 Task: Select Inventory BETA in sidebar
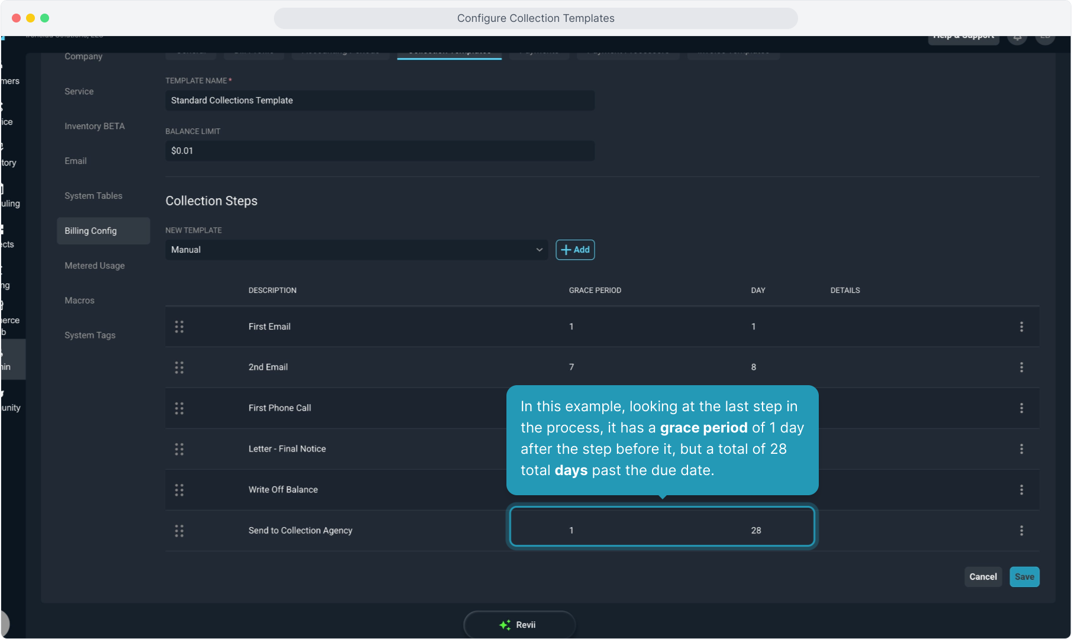(x=95, y=126)
